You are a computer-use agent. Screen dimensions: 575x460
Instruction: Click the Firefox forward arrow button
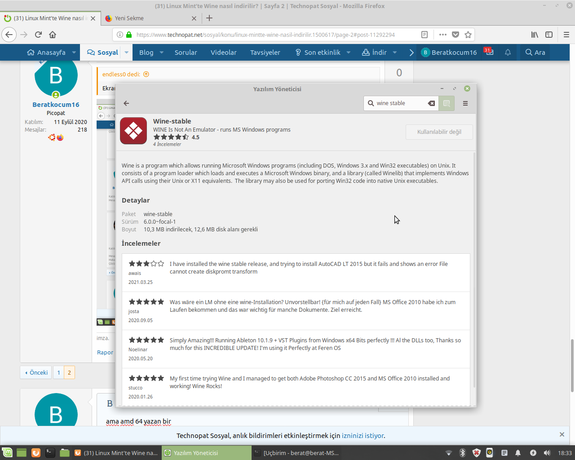[x=24, y=35]
